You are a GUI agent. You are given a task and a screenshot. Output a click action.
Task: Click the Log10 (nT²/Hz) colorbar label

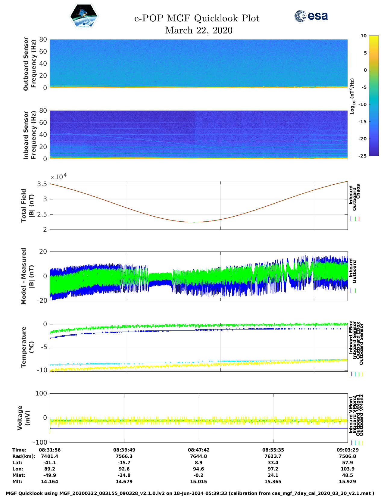352,96
